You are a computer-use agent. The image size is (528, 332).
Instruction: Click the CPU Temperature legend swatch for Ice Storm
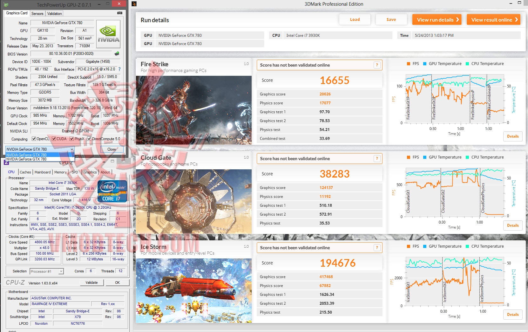click(467, 246)
